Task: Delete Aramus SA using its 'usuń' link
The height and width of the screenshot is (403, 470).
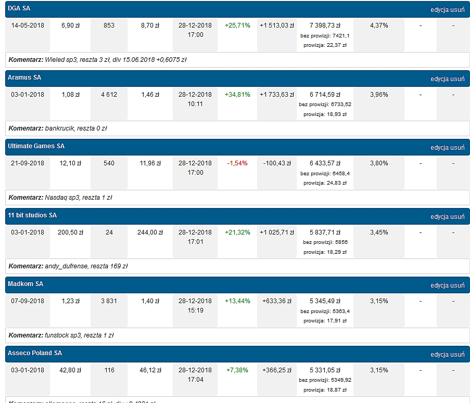Action: (x=458, y=79)
